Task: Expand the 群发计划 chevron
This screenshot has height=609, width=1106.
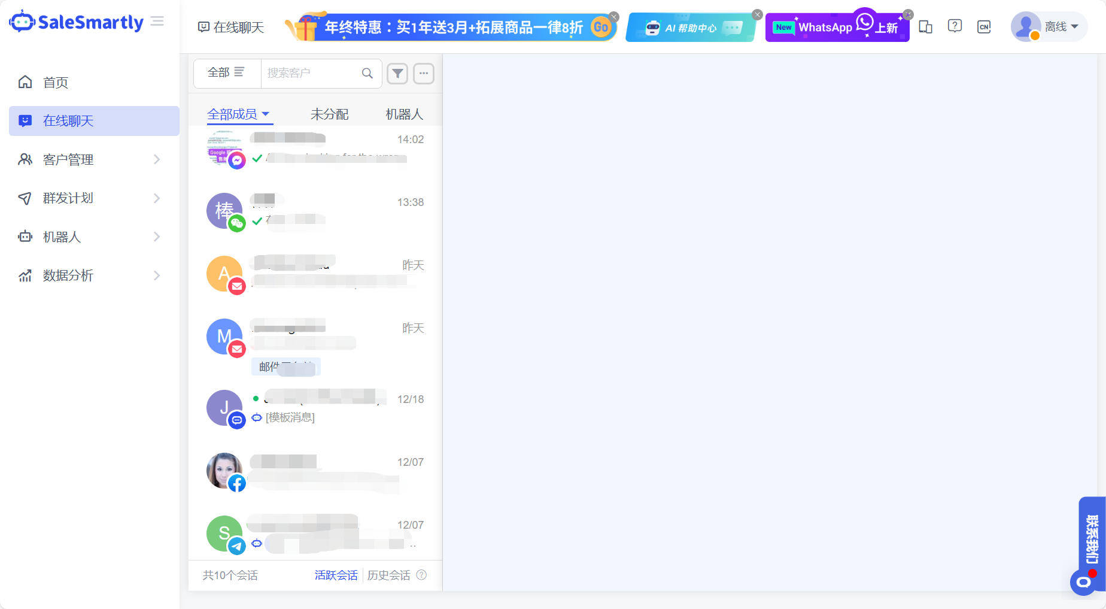Action: pos(157,198)
